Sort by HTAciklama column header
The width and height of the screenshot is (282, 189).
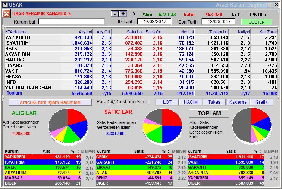click(x=33, y=32)
